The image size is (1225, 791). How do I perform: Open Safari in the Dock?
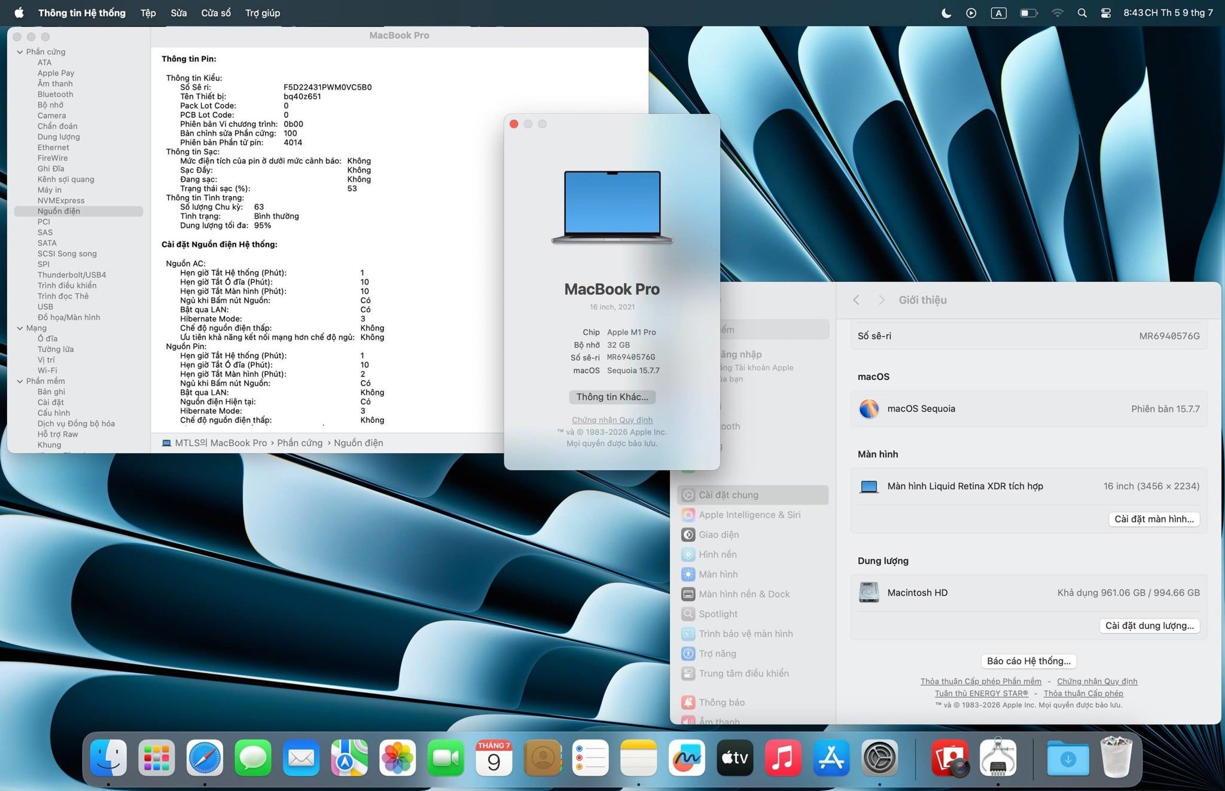pos(205,758)
